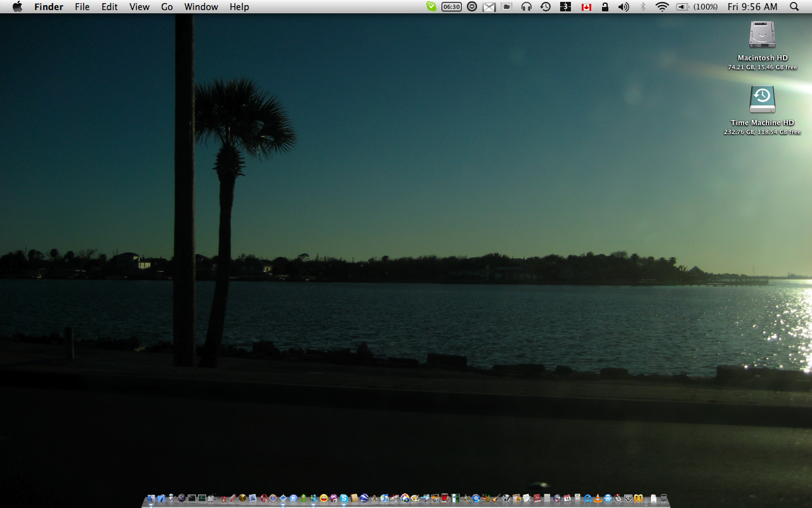Open the document stack beside Trash
Screen dimensions: 812x508
point(653,498)
